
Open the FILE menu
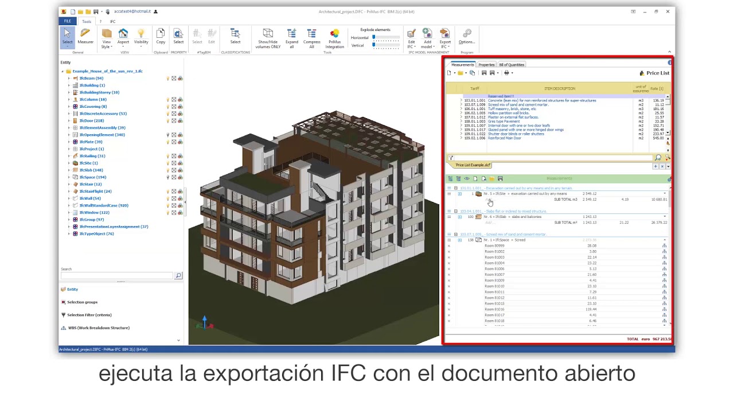[x=67, y=21]
